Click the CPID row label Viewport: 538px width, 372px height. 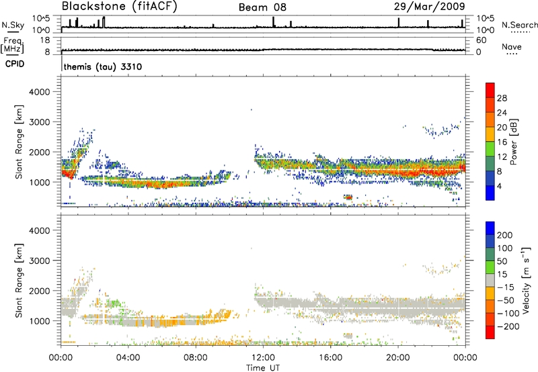15,64
